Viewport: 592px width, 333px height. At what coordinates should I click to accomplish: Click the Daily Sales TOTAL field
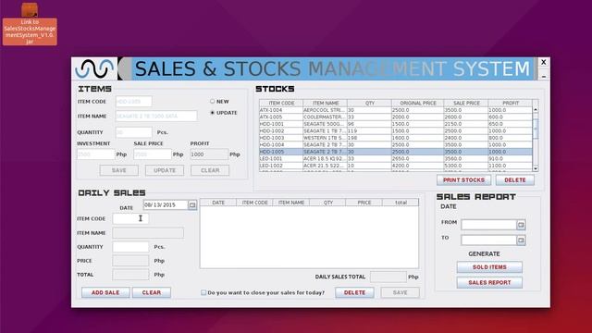pos(130,275)
